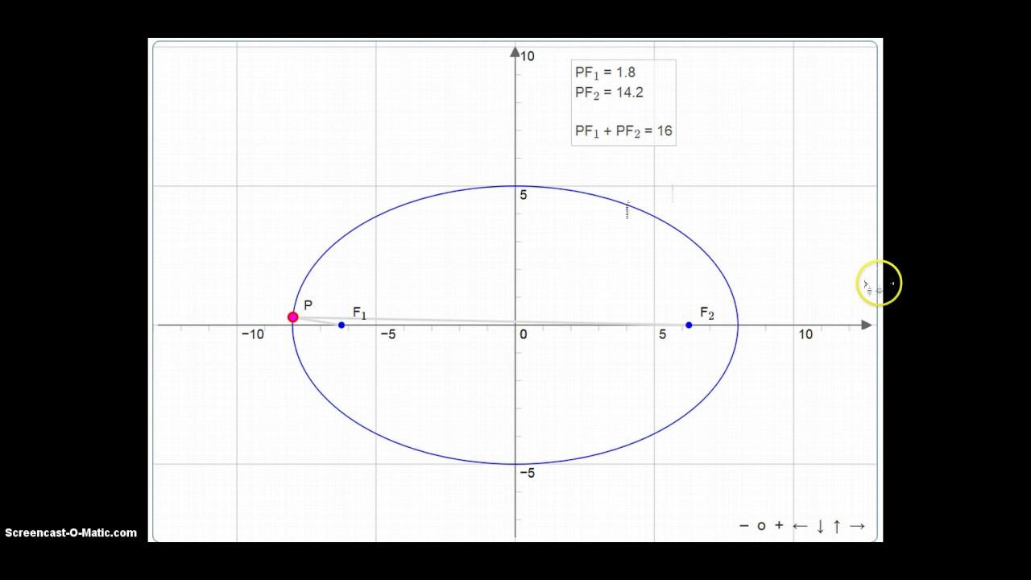Image resolution: width=1031 pixels, height=580 pixels.
Task: Pan the graph with the right arrow
Action: (x=857, y=526)
